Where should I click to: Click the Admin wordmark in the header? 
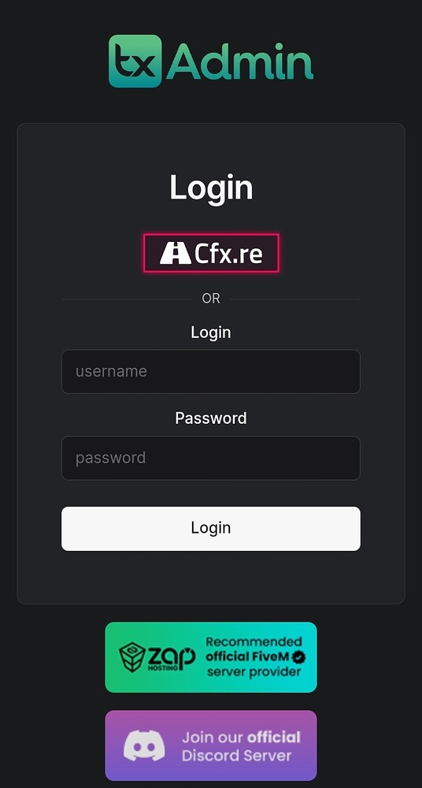click(239, 61)
